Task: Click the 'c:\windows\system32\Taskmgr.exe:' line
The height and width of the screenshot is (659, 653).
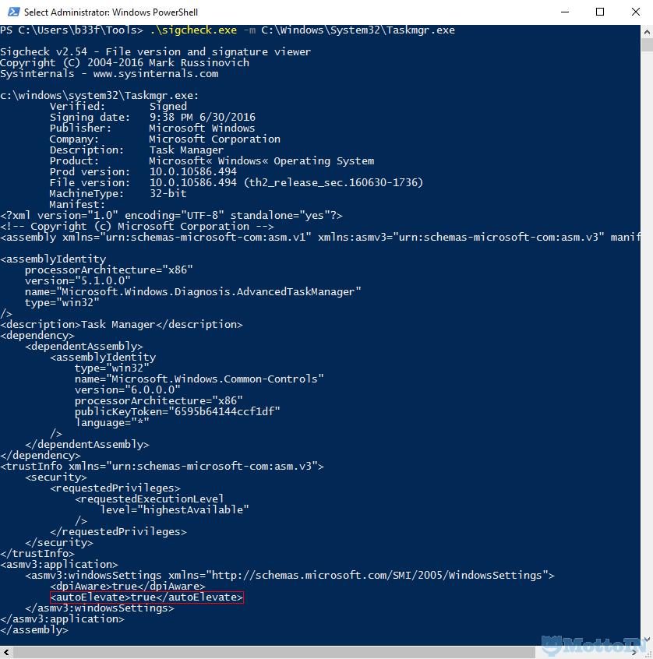Action: 99,95
